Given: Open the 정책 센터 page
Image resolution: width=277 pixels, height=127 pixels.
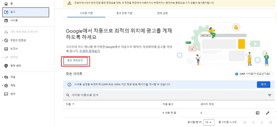Looking at the screenshot, I should pos(16,66).
